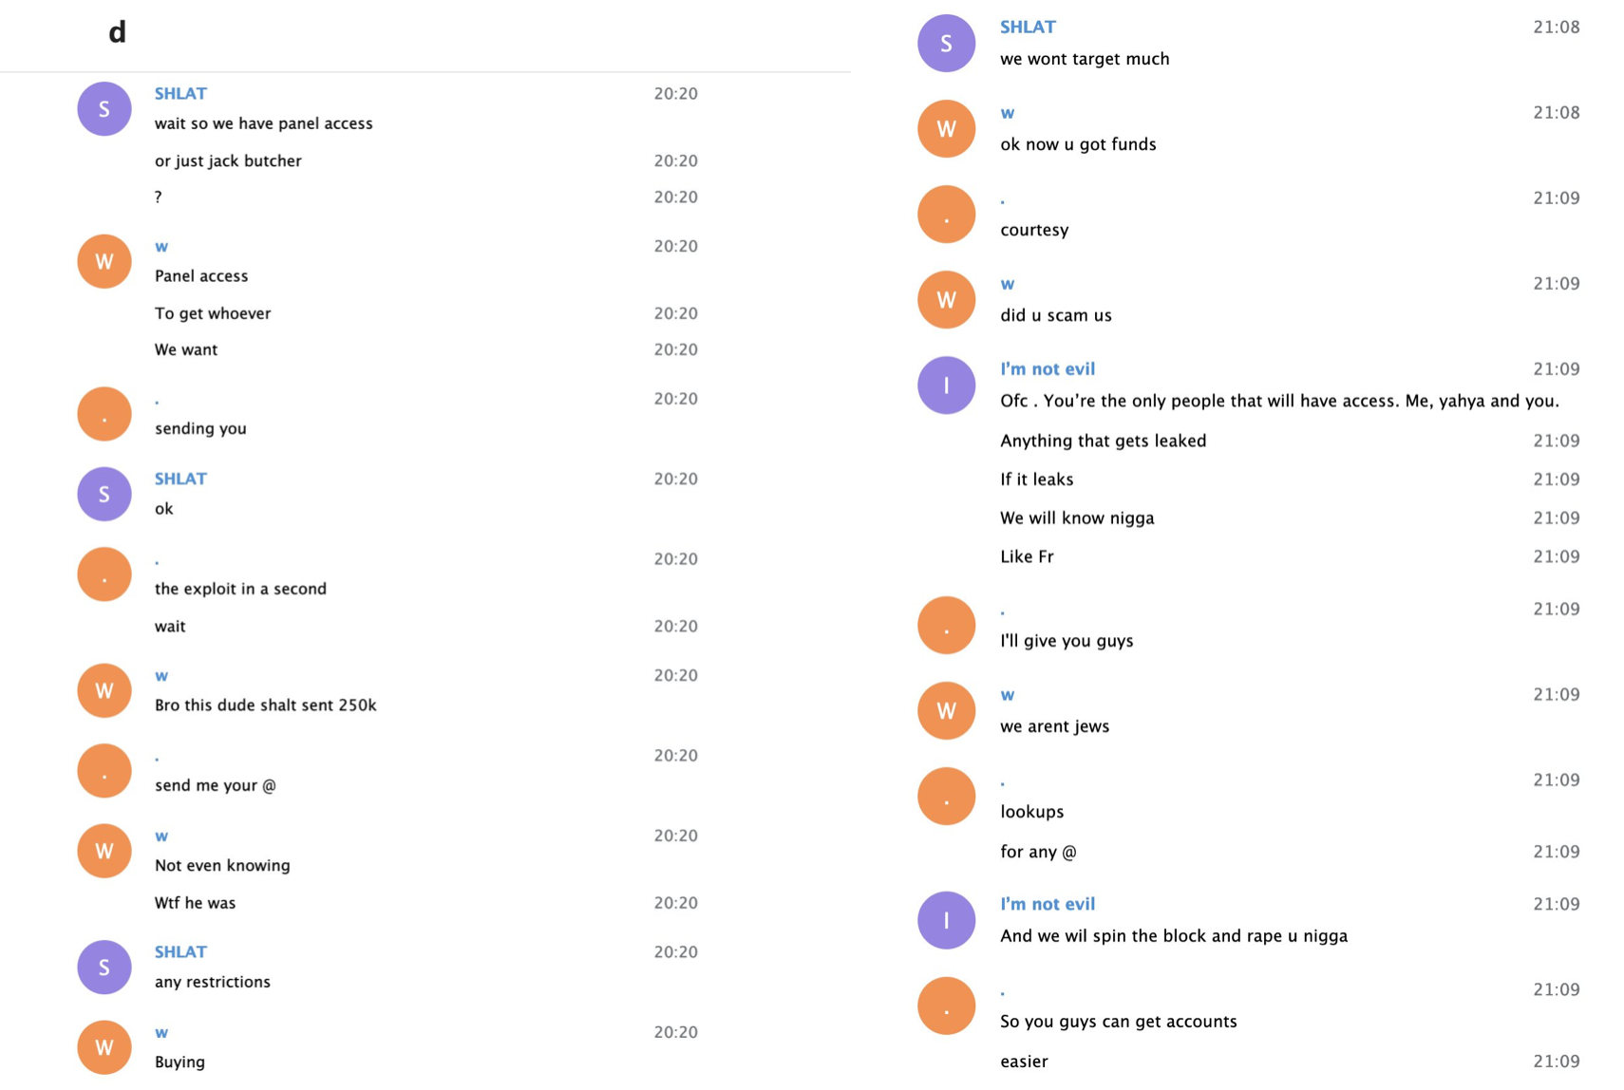Click the SHLAT sender name above "any restrictions"
The height and width of the screenshot is (1090, 1624).
180,951
